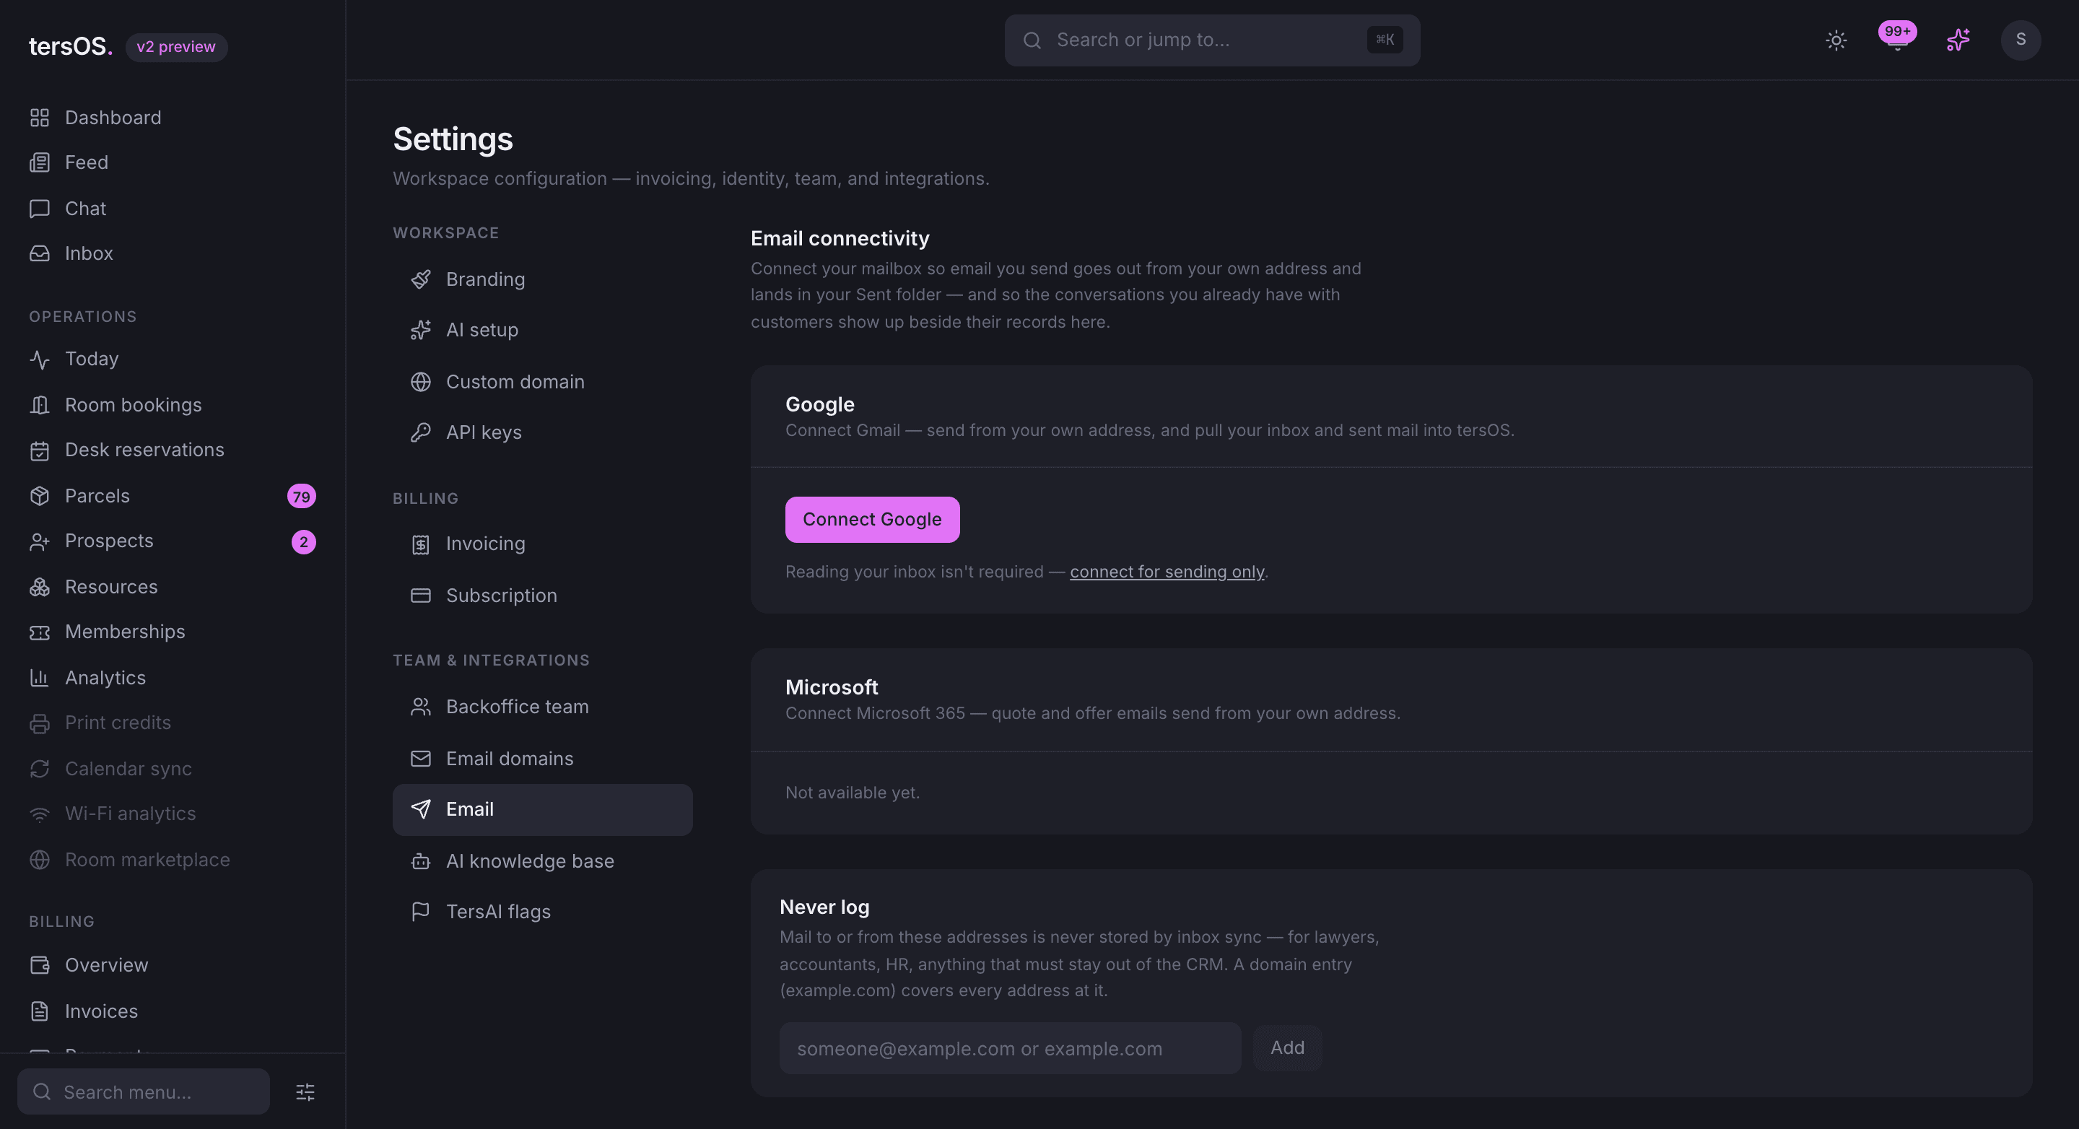Select the active Email settings item

[542, 809]
